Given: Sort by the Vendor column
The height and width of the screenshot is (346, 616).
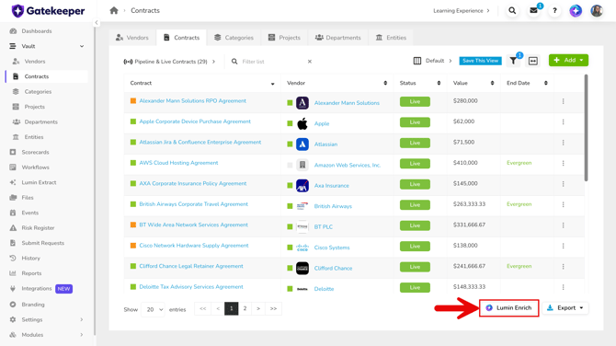Looking at the screenshot, I should pos(385,83).
